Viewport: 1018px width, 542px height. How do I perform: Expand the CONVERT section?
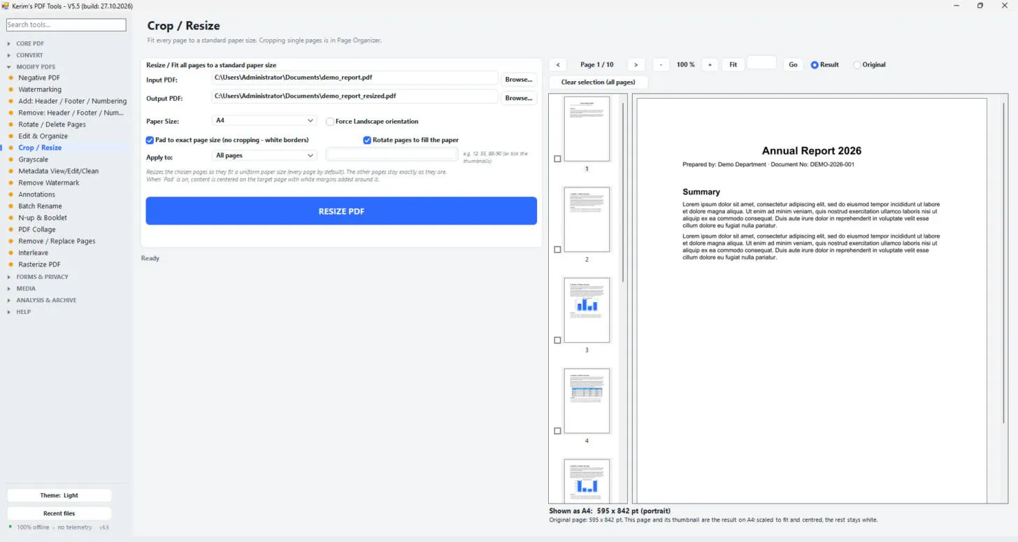tap(29, 55)
